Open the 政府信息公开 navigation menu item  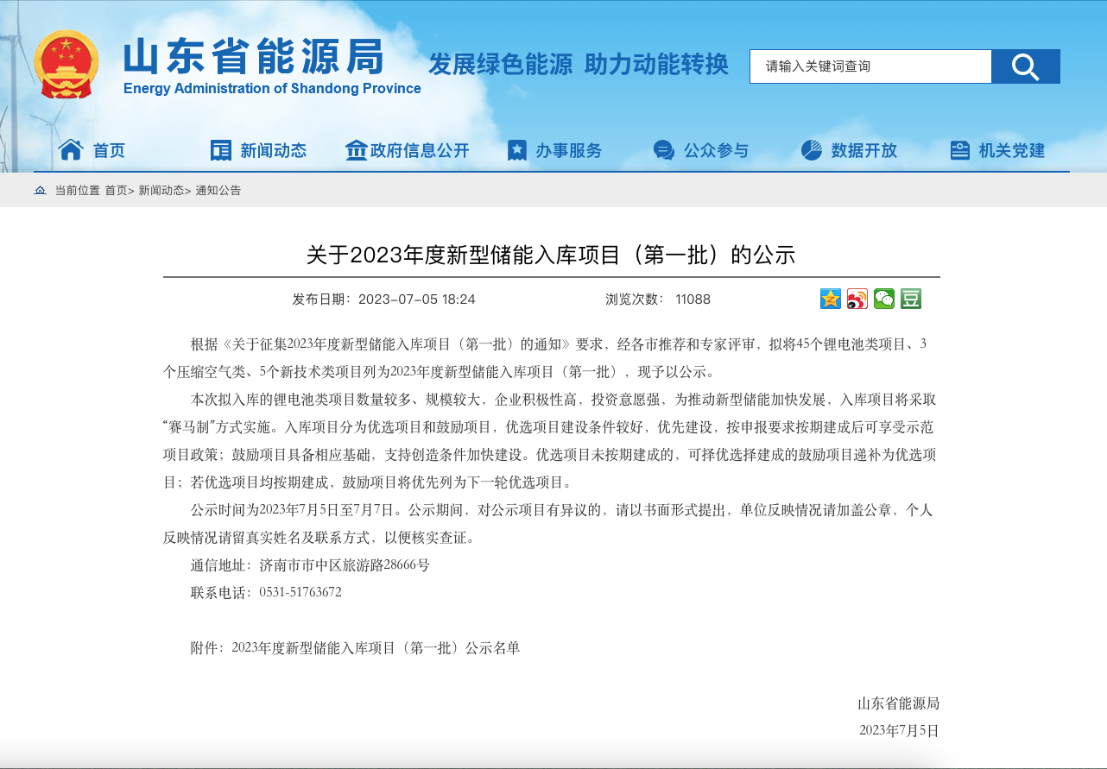click(x=420, y=151)
